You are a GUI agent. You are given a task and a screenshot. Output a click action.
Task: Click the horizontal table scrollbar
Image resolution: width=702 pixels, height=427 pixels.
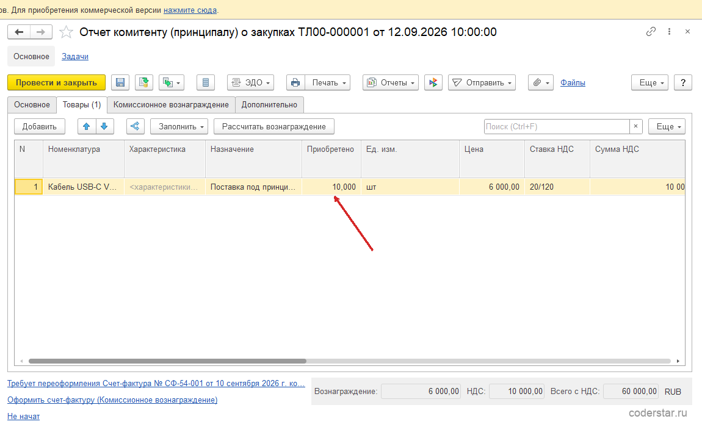[x=167, y=361]
